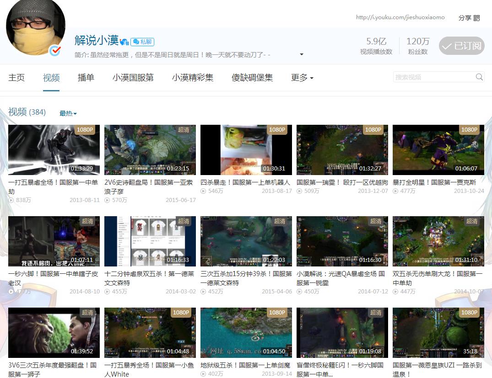The width and height of the screenshot is (492, 378).
Task: Click the 解说小漠 channel name
Action: pyautogui.click(x=96, y=40)
